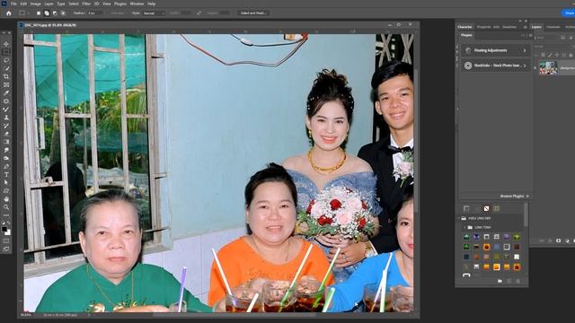This screenshot has width=575, height=323.
Task: Click the Select and Mask button
Action: pyautogui.click(x=253, y=13)
